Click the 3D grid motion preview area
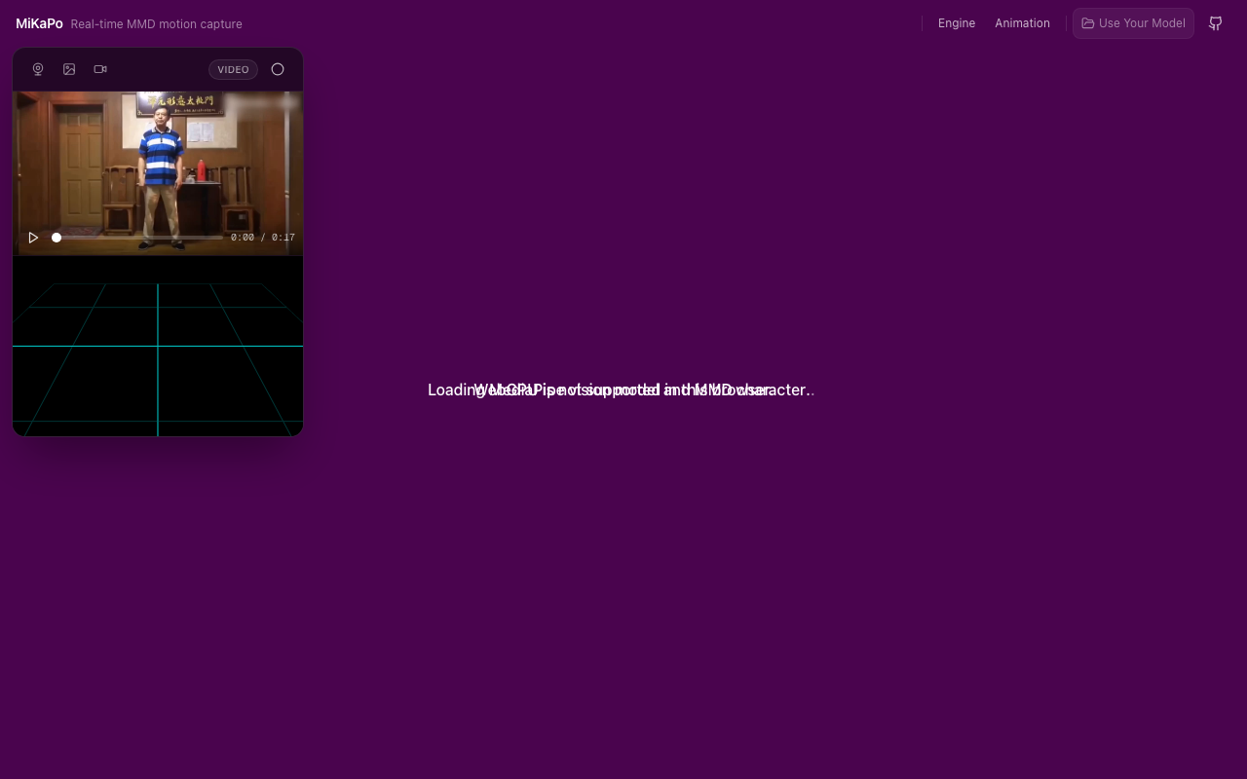 coord(158,346)
